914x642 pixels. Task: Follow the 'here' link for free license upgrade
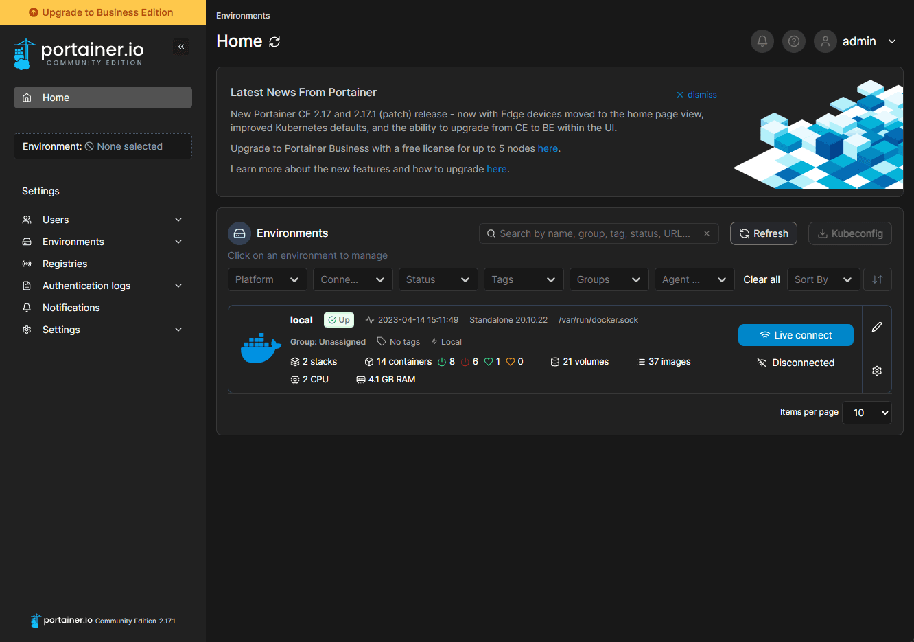[x=548, y=148]
